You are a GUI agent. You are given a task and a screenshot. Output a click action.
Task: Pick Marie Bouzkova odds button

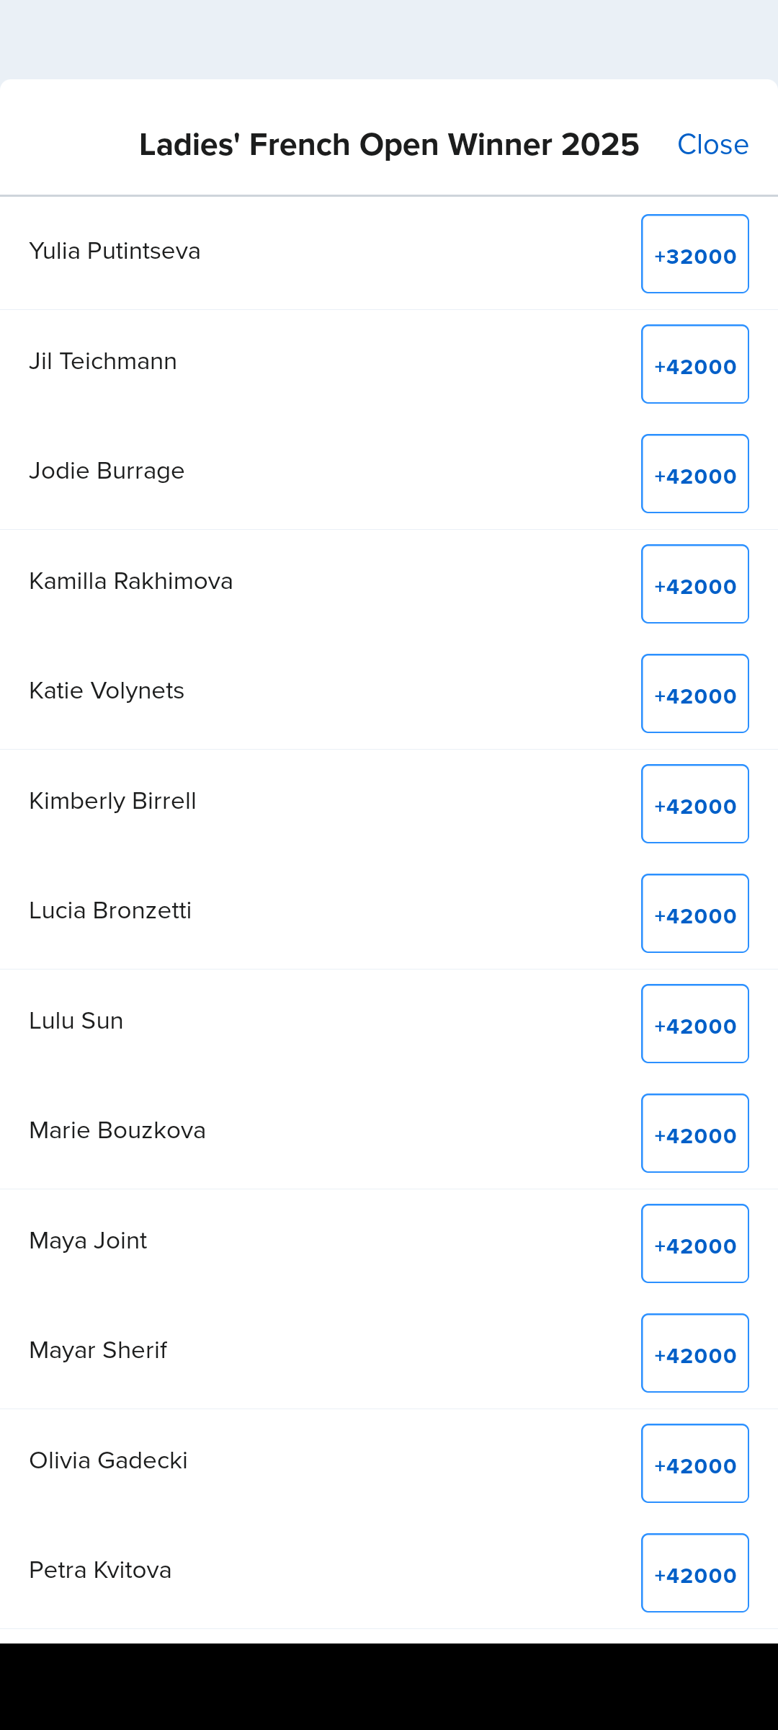(694, 1134)
